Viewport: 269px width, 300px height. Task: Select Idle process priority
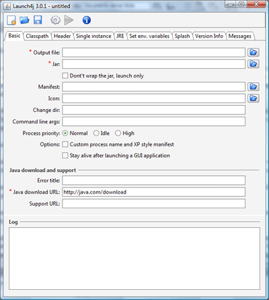pos(96,133)
